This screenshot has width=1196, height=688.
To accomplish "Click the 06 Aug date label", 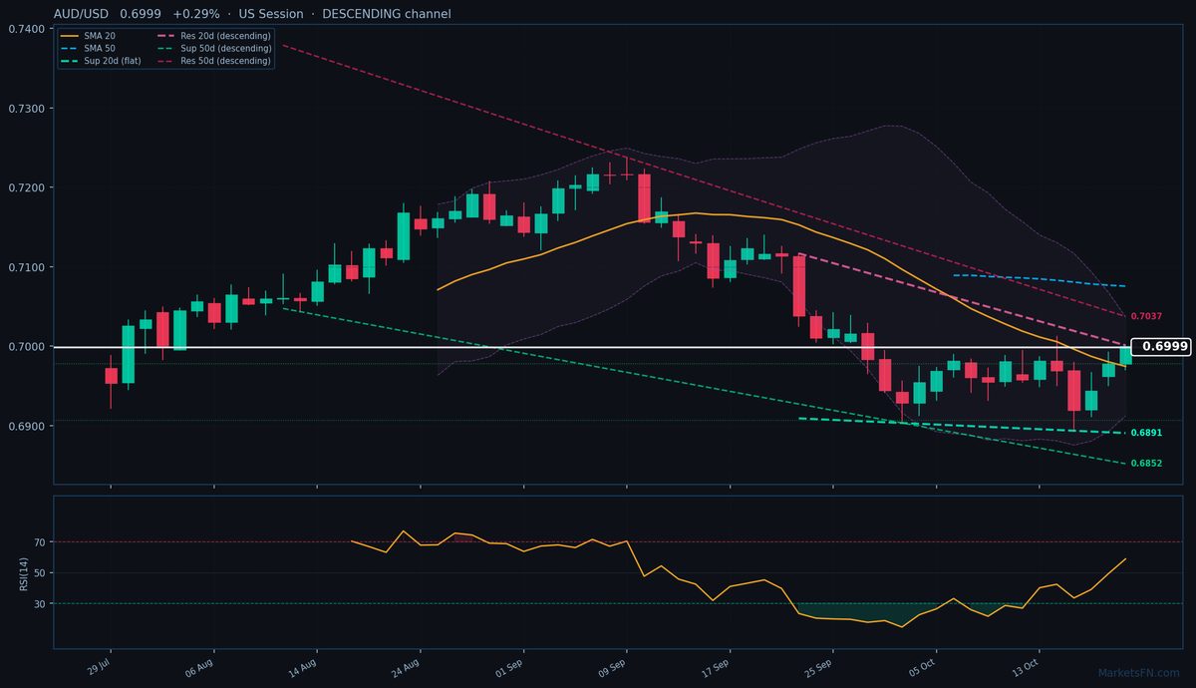I will coord(199,666).
